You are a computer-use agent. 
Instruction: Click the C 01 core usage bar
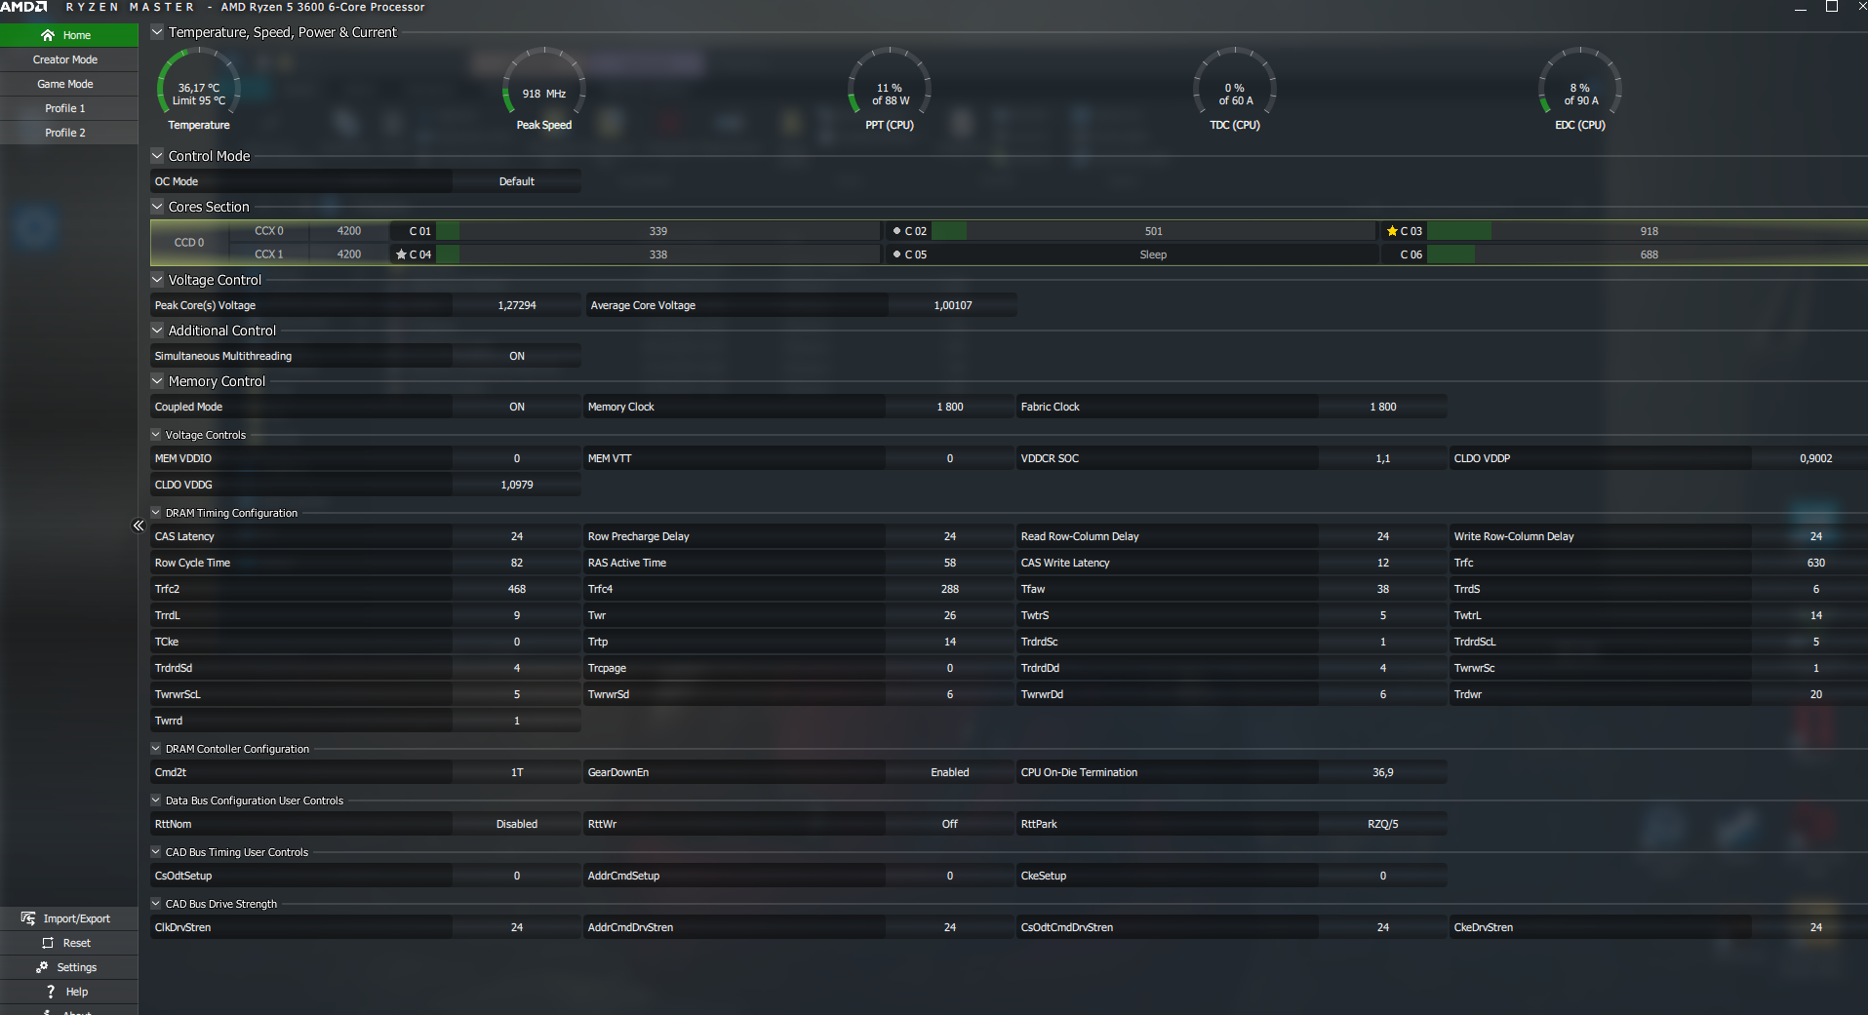click(x=657, y=231)
